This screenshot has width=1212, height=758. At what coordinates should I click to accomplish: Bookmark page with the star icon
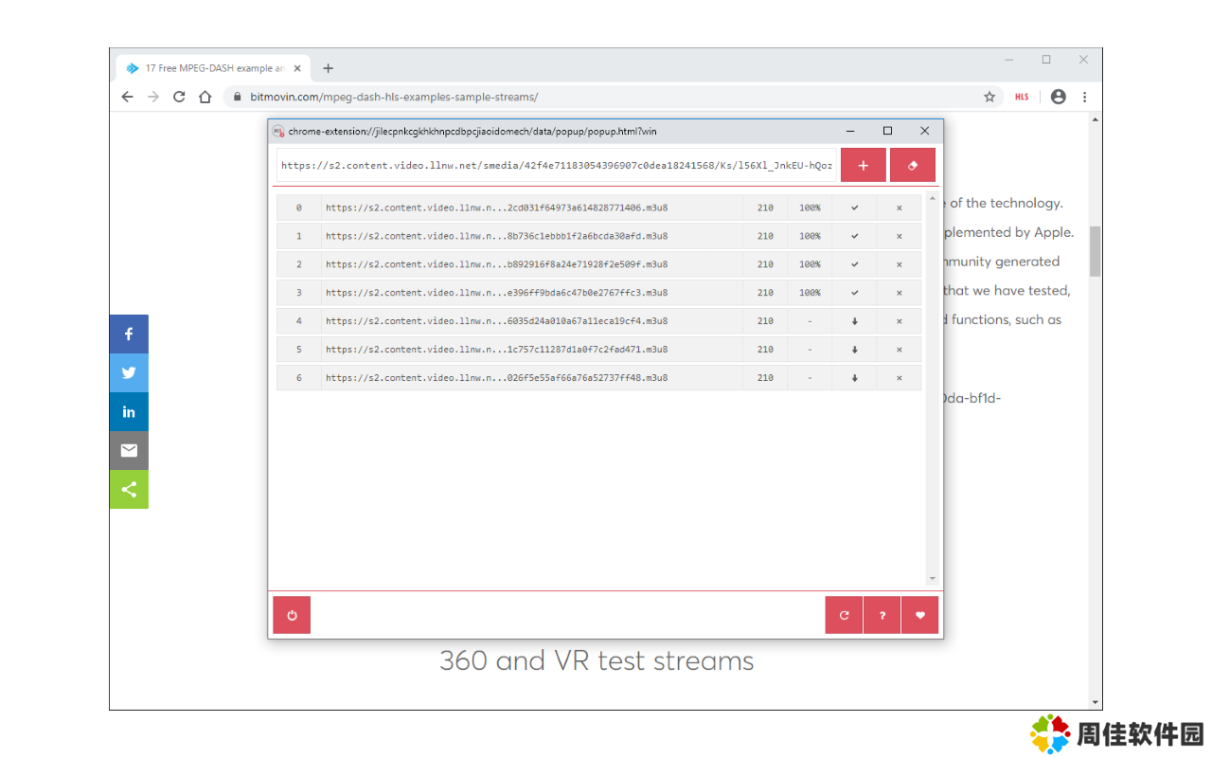coord(989,97)
